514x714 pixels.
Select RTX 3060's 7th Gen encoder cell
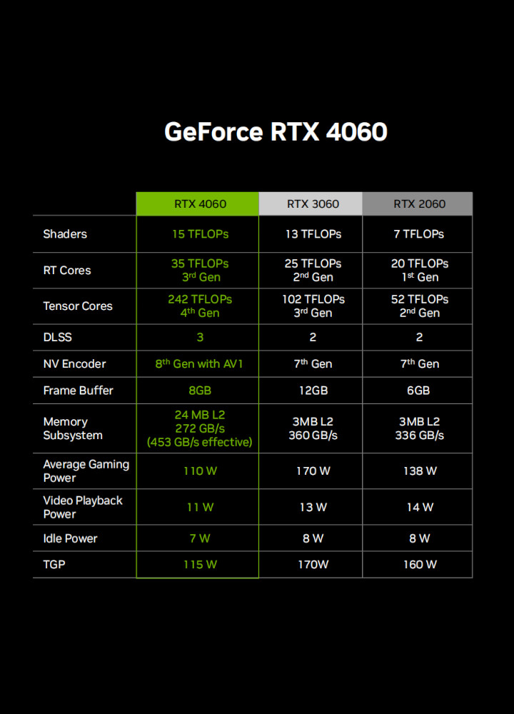click(x=311, y=364)
